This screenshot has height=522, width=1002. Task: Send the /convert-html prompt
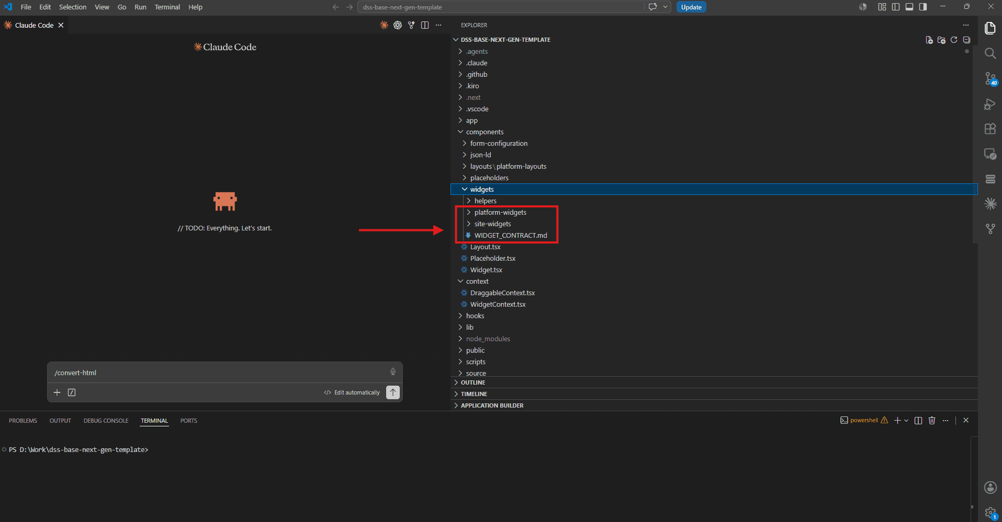coord(393,392)
